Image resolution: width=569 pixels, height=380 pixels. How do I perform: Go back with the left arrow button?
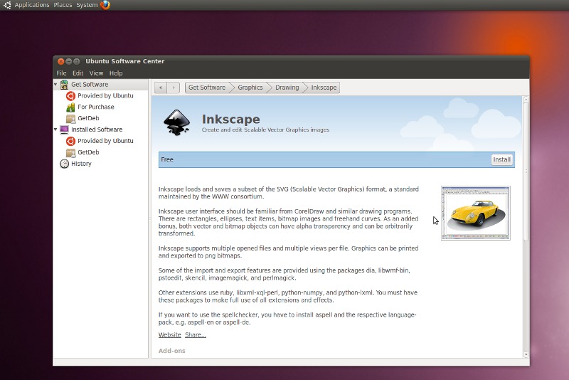coord(161,88)
